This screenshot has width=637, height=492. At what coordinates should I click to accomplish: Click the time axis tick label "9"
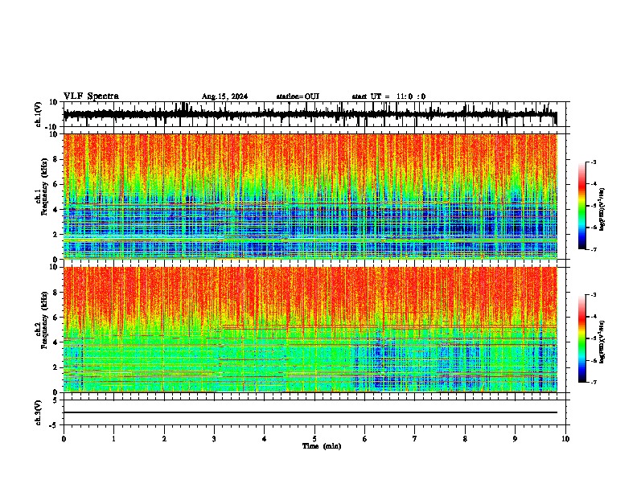(515, 439)
